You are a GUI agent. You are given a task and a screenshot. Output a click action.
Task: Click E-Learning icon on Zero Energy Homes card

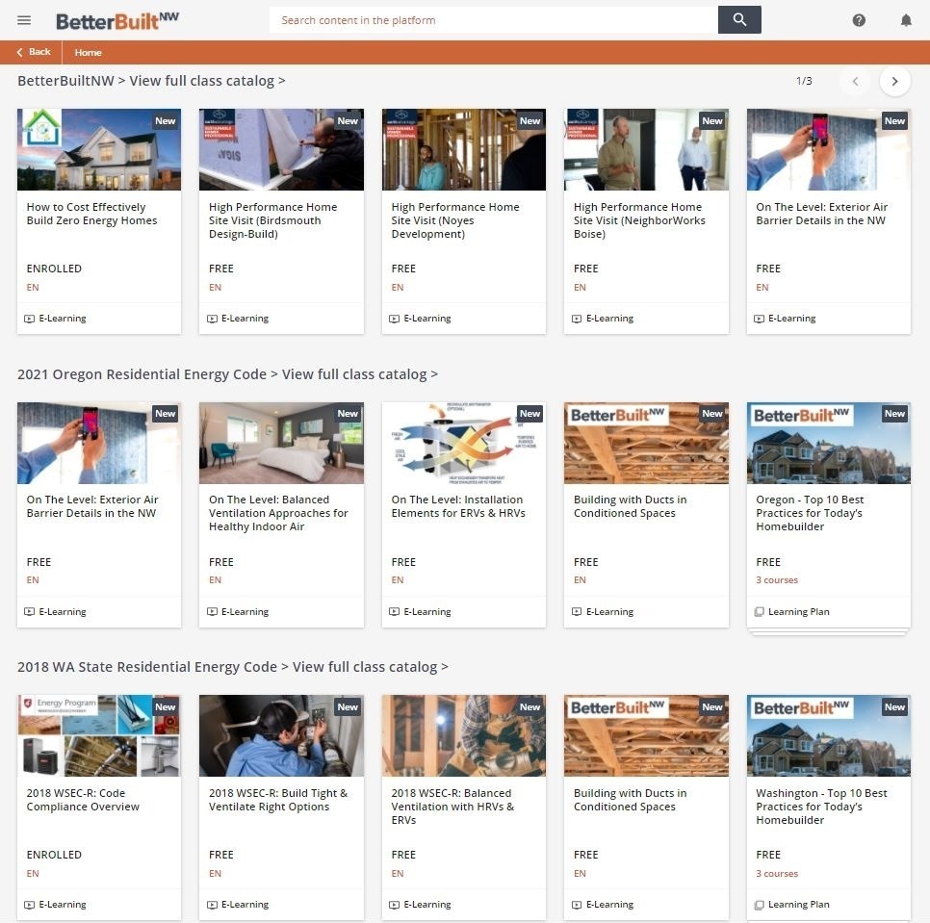pyautogui.click(x=29, y=319)
